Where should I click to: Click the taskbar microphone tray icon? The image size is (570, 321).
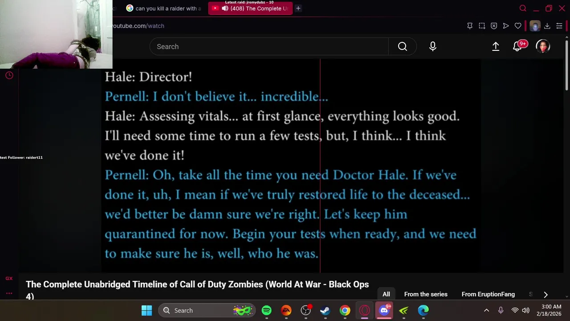[x=501, y=310]
